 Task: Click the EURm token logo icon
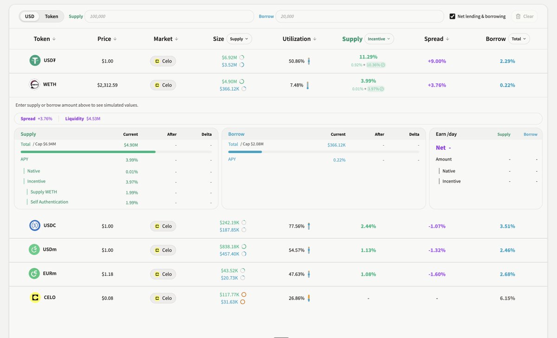[x=35, y=274]
